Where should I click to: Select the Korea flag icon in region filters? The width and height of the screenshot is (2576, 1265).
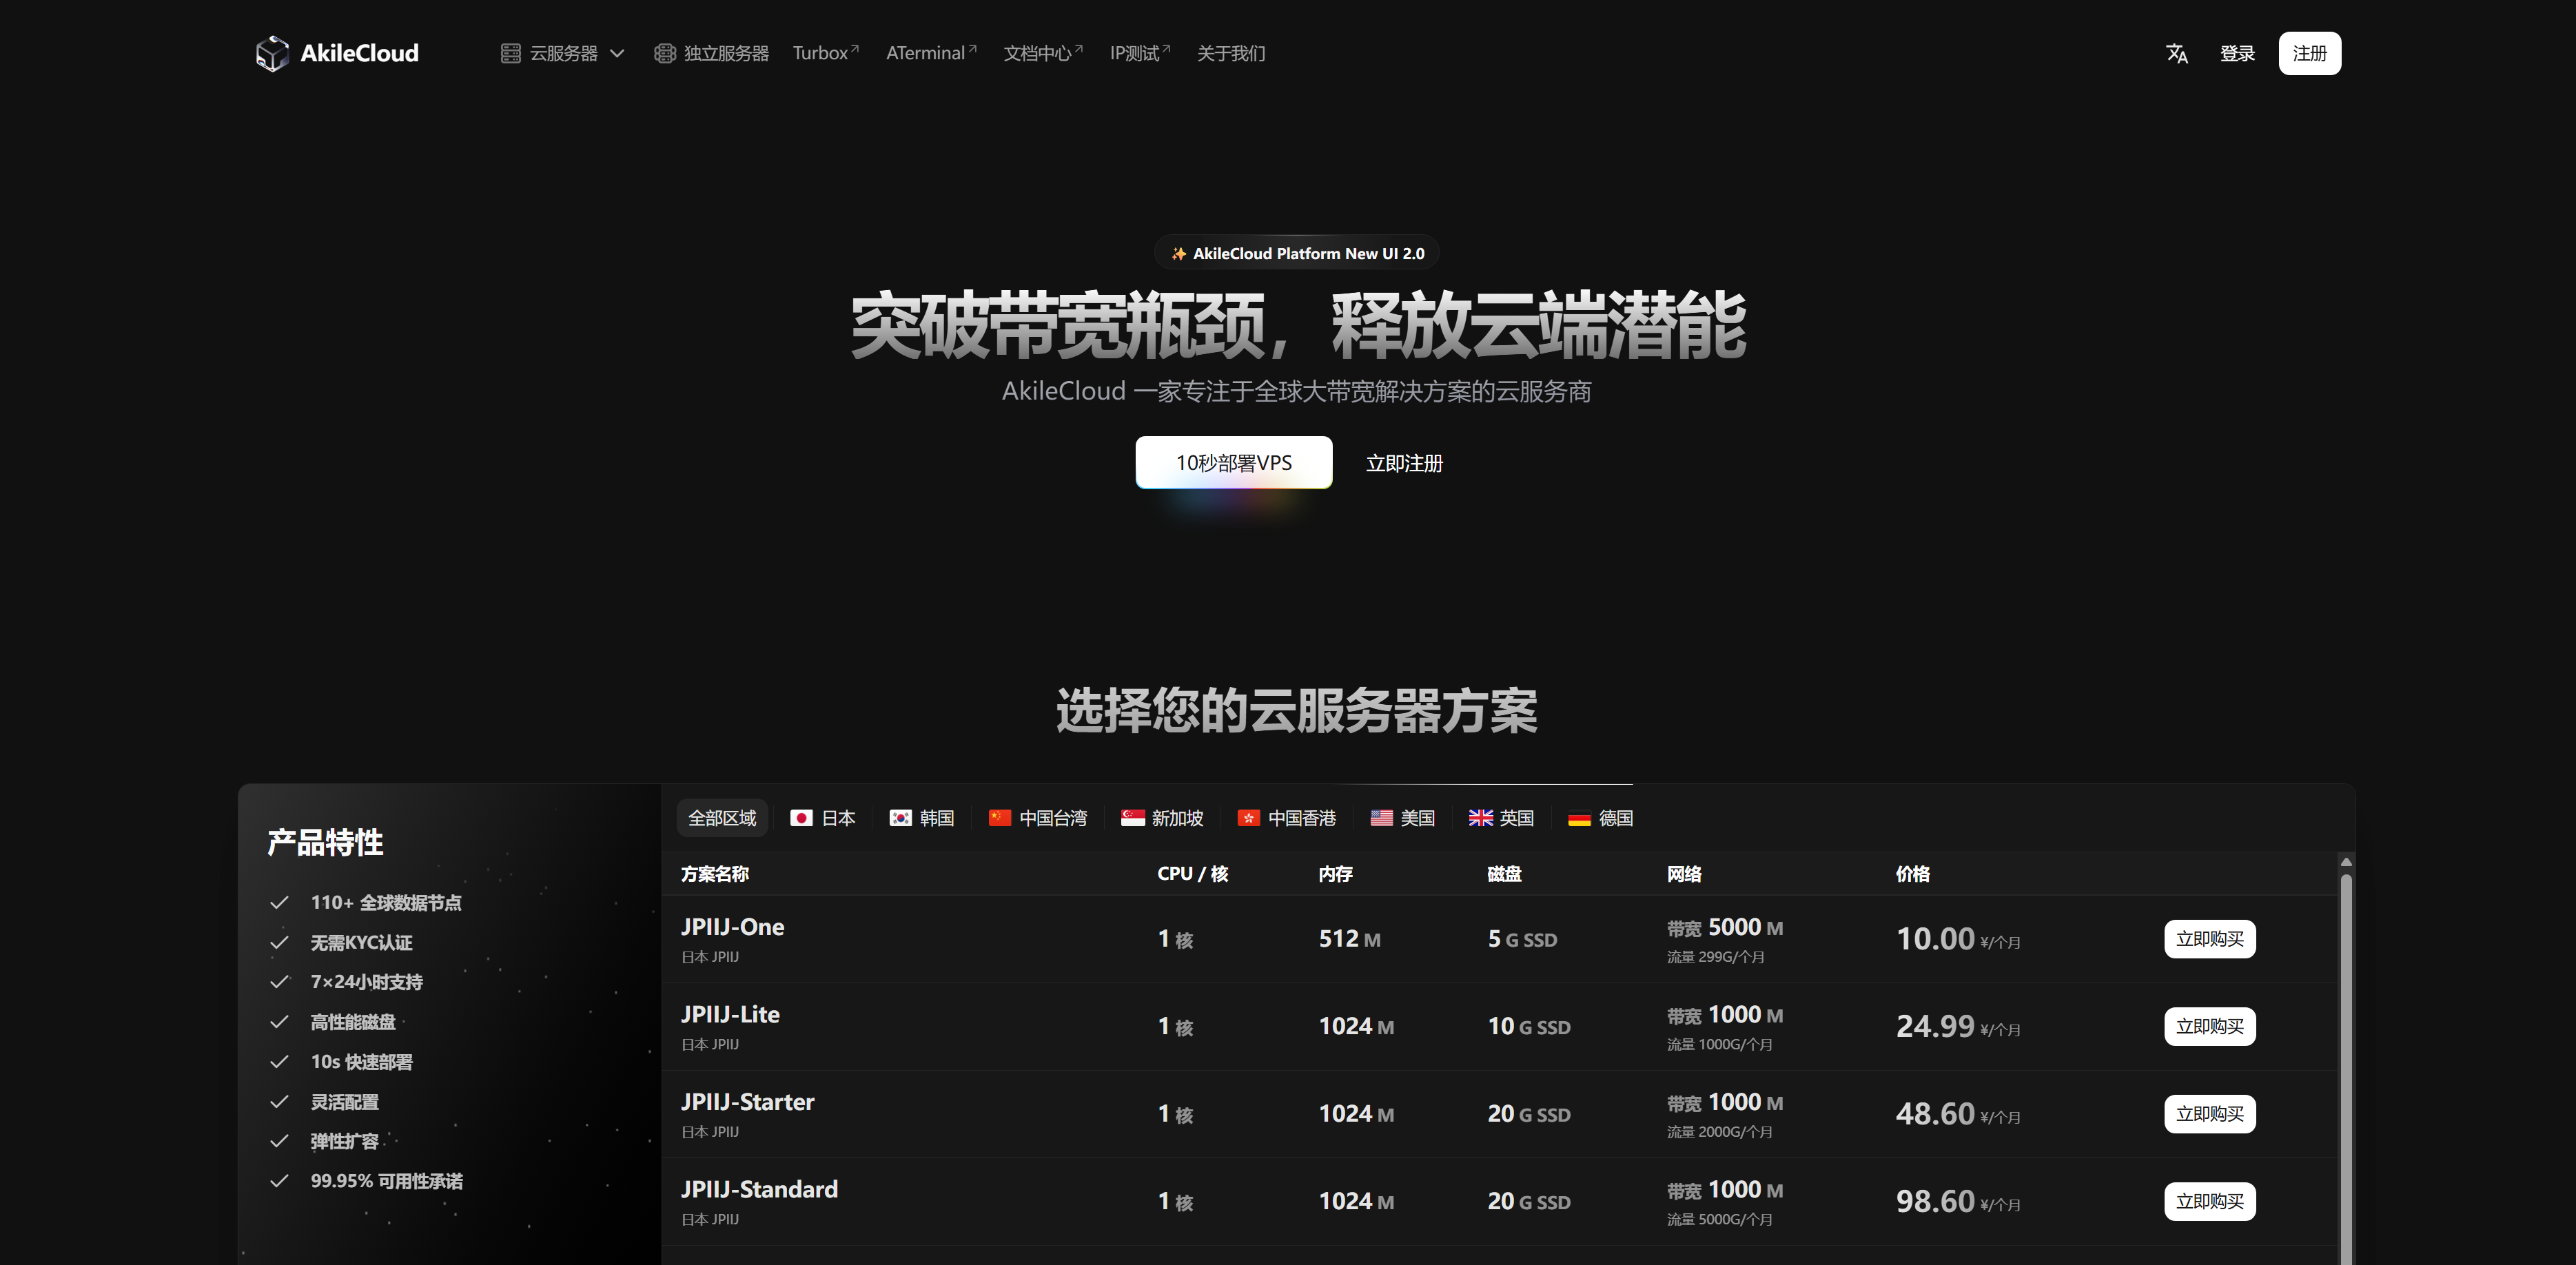click(x=901, y=817)
